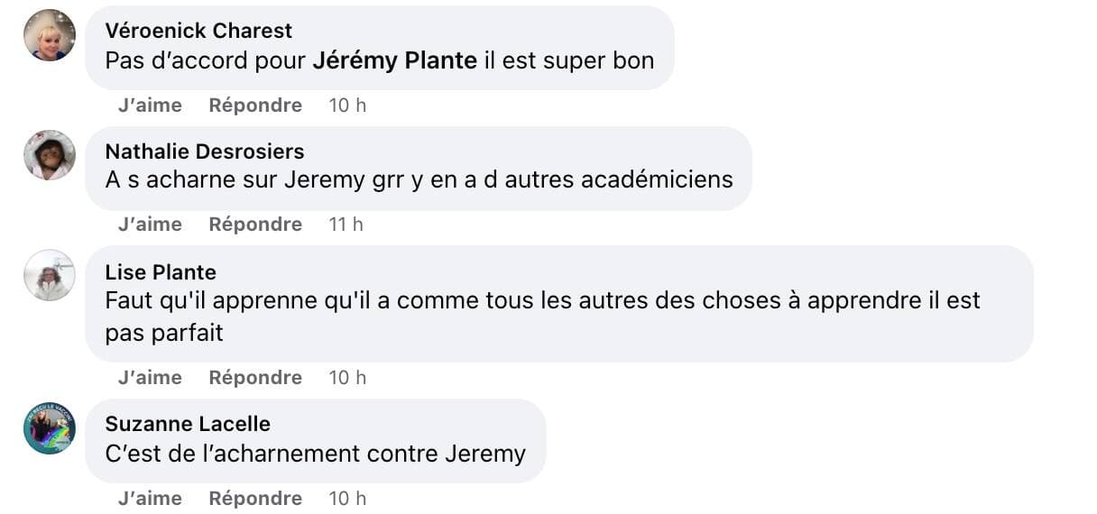Open Lise Plante's profile picture
The image size is (1097, 514).
(x=50, y=275)
